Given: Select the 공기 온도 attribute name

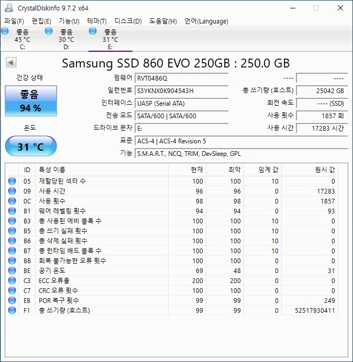Looking at the screenshot, I should [x=52, y=270].
